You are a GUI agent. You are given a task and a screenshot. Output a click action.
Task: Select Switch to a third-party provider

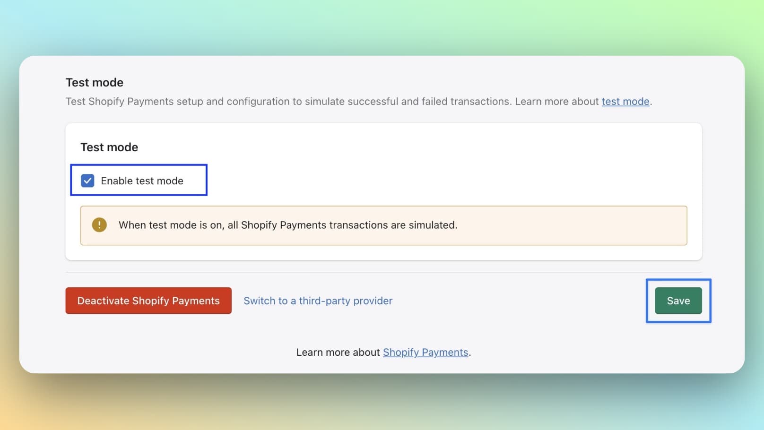tap(318, 301)
